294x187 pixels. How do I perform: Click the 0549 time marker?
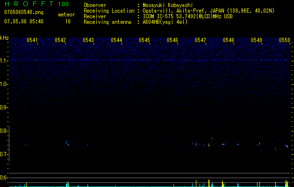coord(257,40)
